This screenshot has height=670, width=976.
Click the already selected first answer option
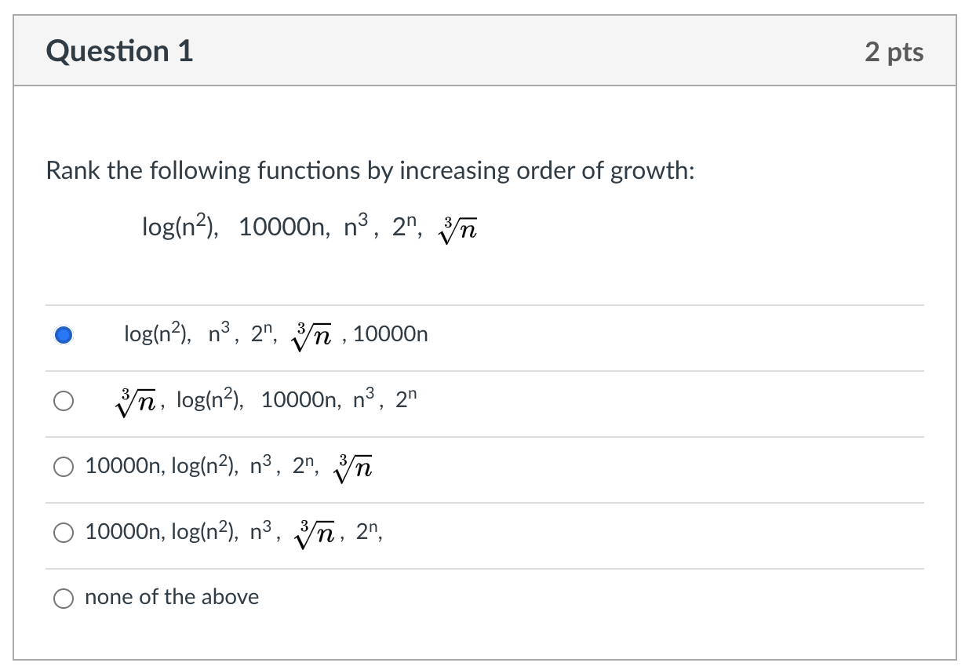click(64, 333)
